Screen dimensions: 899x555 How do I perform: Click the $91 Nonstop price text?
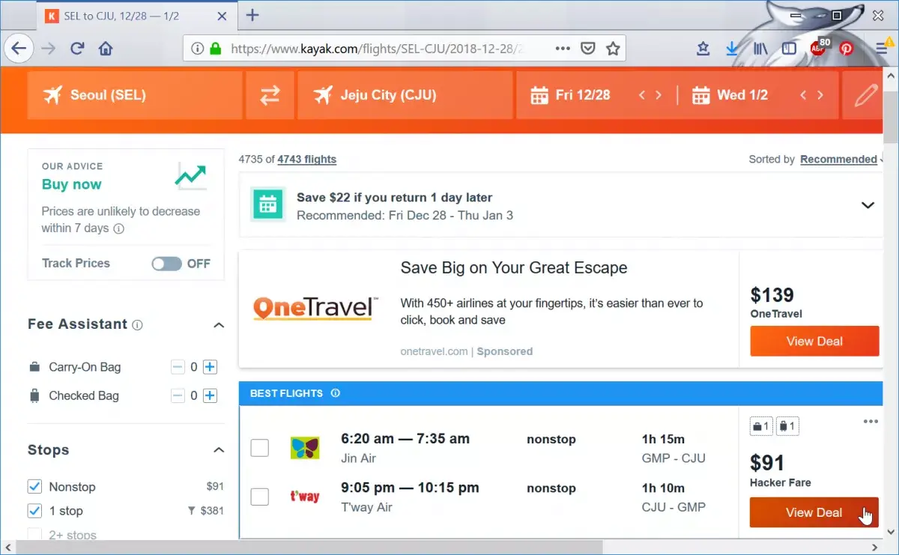point(215,487)
